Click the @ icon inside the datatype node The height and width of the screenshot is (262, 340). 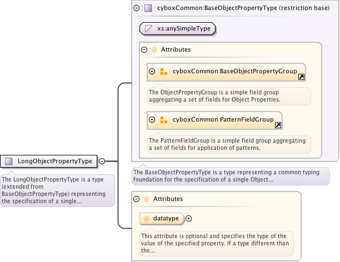147,219
